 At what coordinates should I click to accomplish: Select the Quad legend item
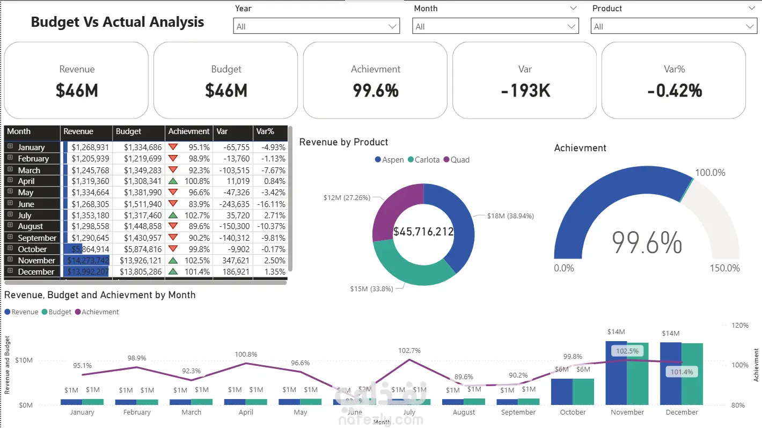(x=456, y=160)
